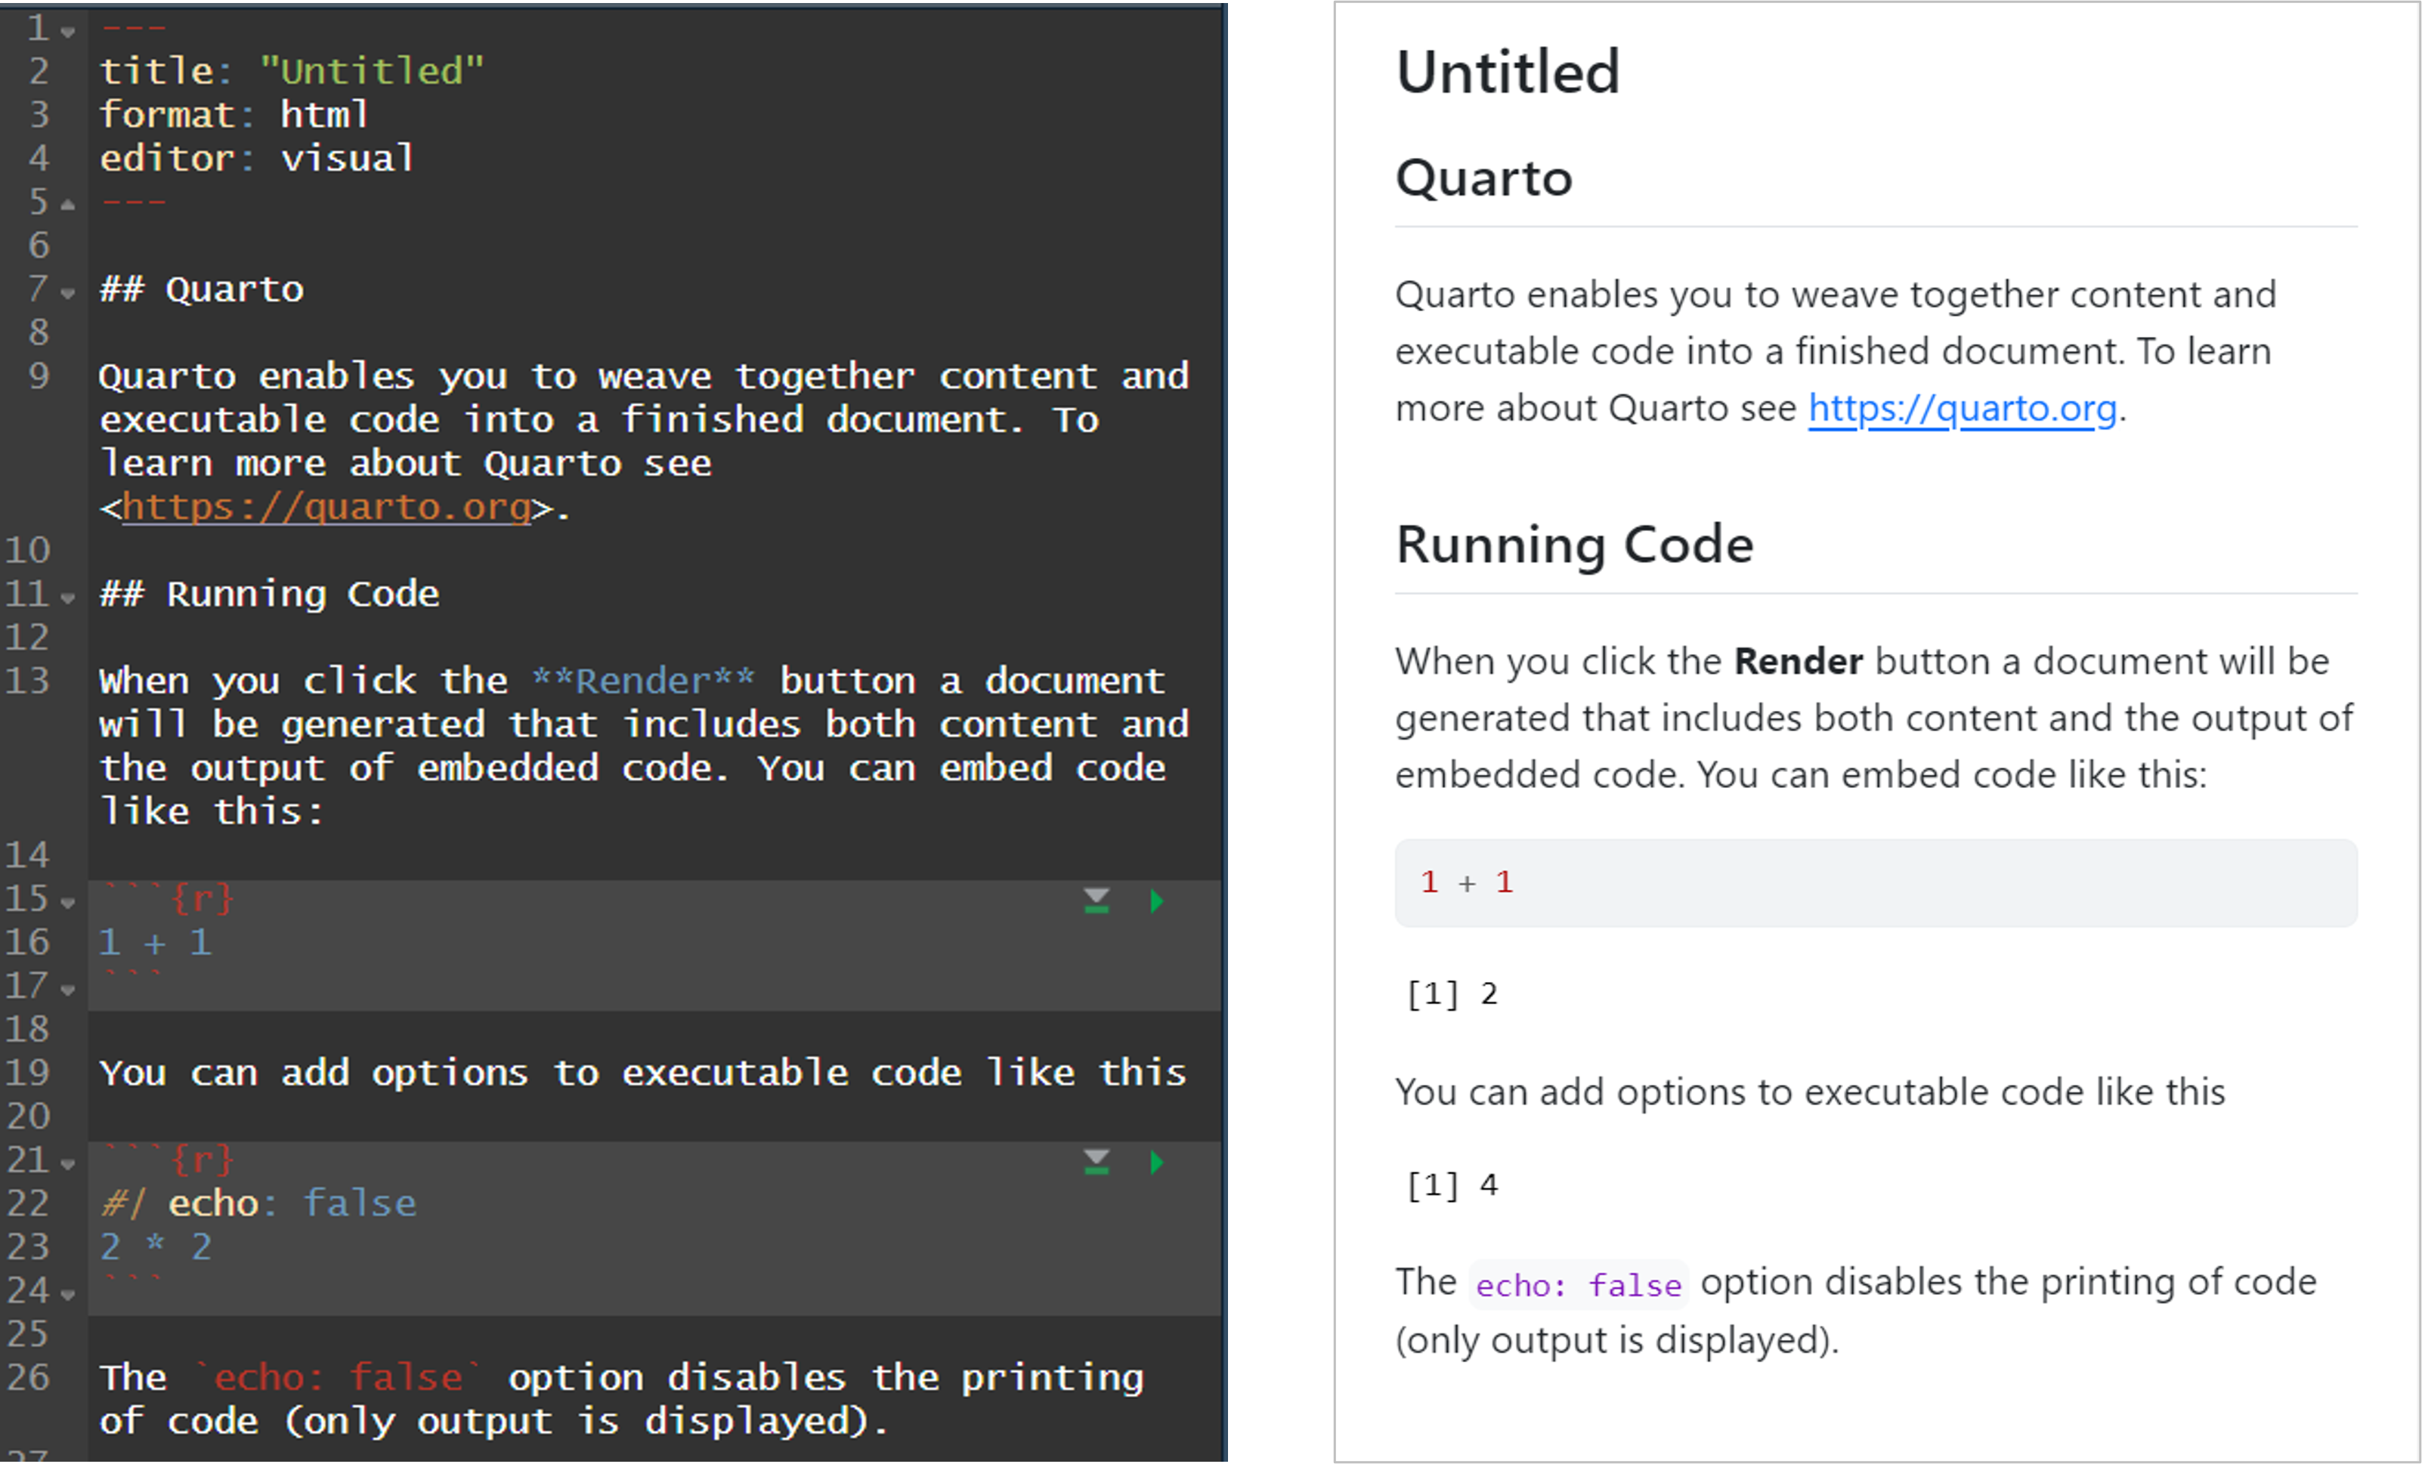This screenshot has height=1464, width=2422.
Task: Fold the Running Code section at line 11
Action: pos(68,598)
